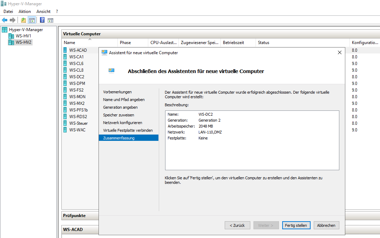Click 2048 MB memory value in description
This screenshot has width=380, height=238.
pos(206,126)
